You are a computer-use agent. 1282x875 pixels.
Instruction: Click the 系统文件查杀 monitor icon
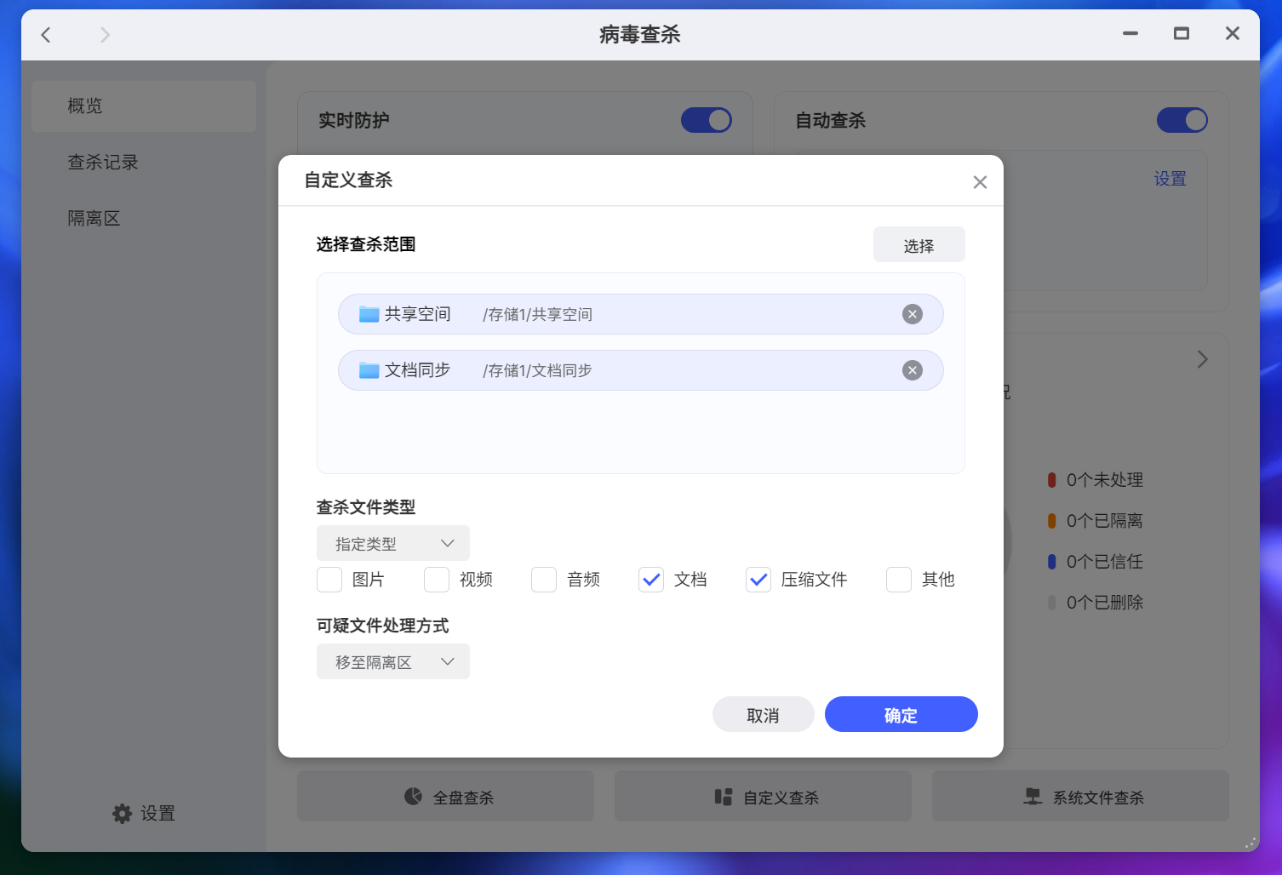click(x=1033, y=797)
